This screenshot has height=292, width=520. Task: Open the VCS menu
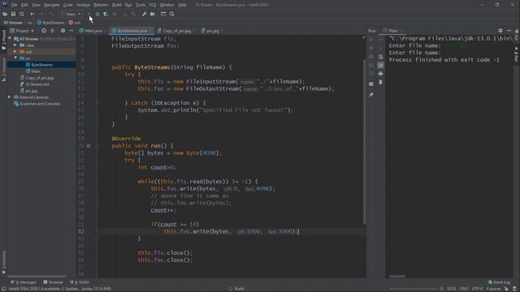click(x=153, y=5)
